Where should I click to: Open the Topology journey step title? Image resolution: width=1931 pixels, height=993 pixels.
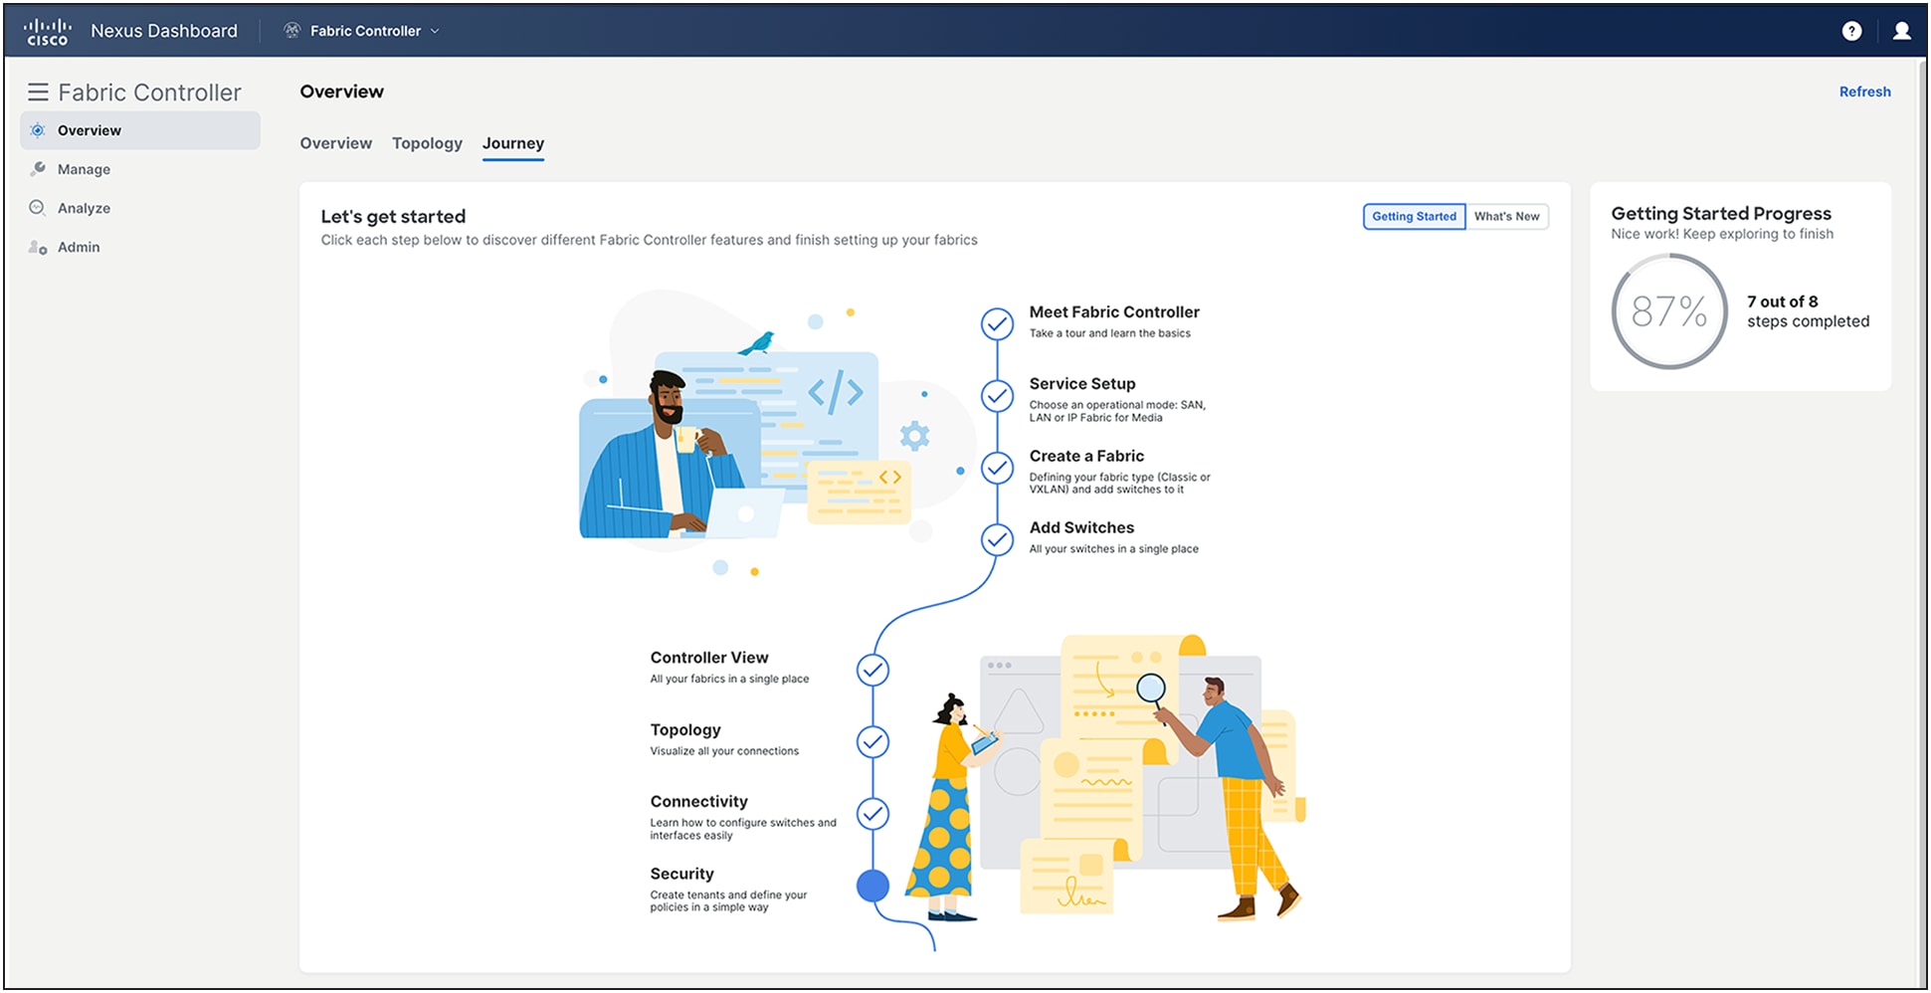click(685, 729)
